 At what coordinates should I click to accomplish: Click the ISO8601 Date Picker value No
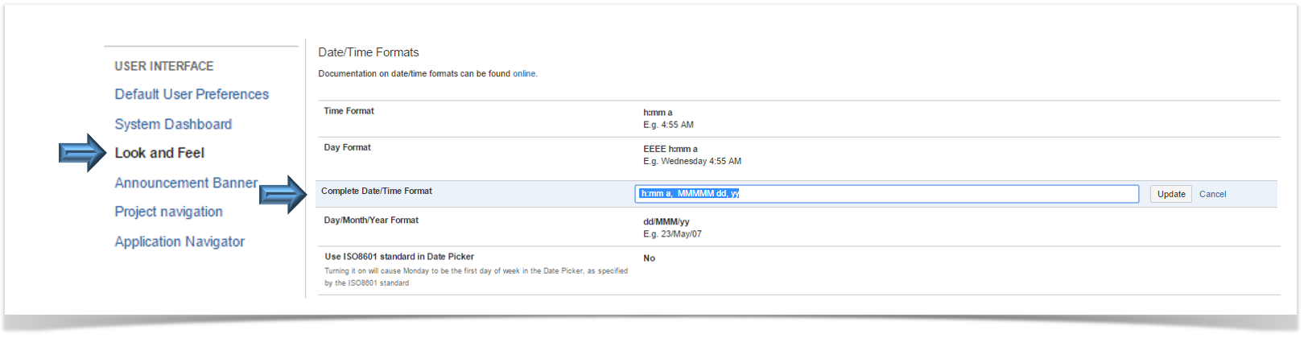(x=650, y=258)
